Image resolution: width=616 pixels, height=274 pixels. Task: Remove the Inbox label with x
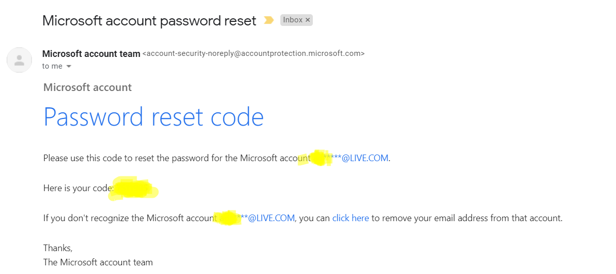[308, 20]
